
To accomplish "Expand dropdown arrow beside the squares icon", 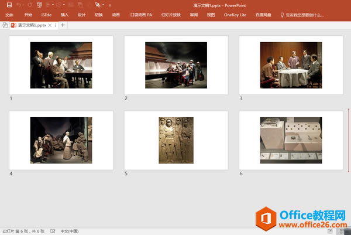I will coord(103,5).
